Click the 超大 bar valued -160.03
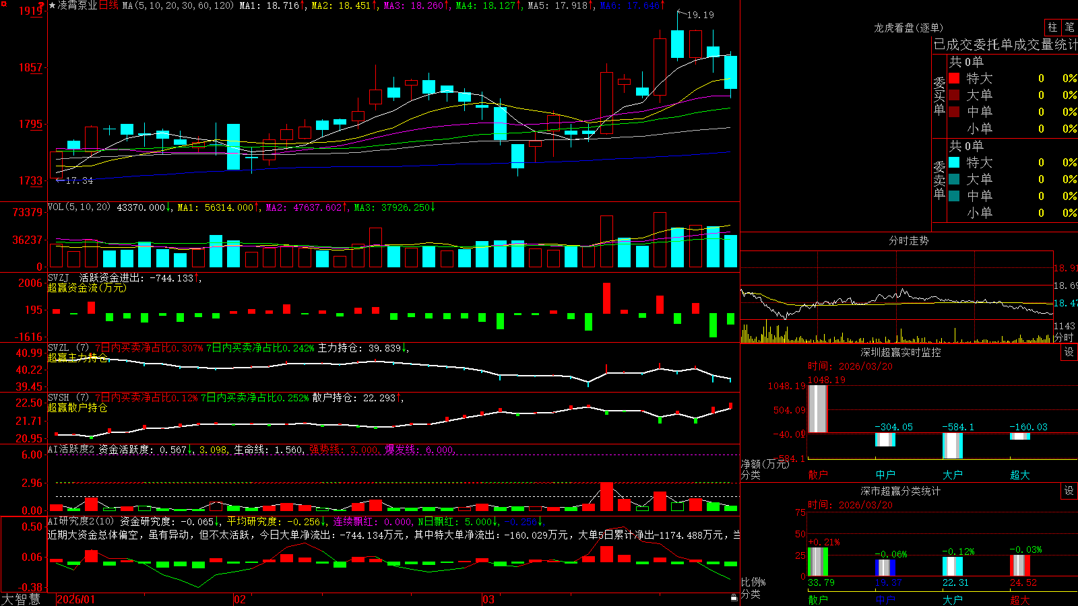Screen dimensions: 1078x606 [x=1020, y=436]
